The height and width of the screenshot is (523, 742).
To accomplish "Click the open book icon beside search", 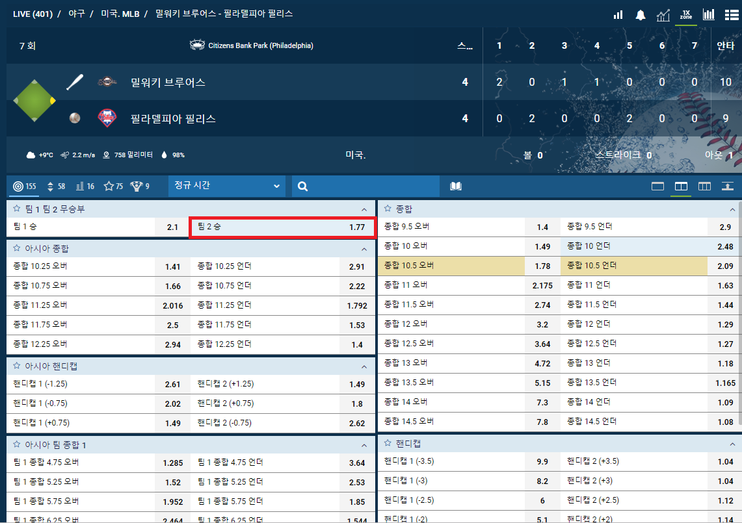I will tap(456, 186).
